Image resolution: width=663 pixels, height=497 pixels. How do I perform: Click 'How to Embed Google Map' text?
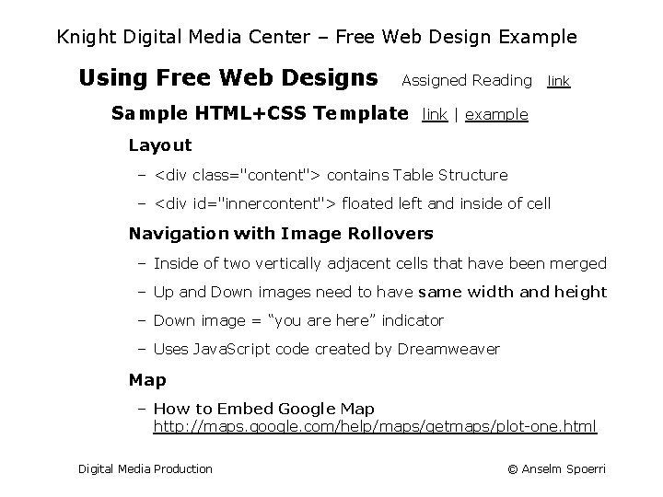[264, 409]
